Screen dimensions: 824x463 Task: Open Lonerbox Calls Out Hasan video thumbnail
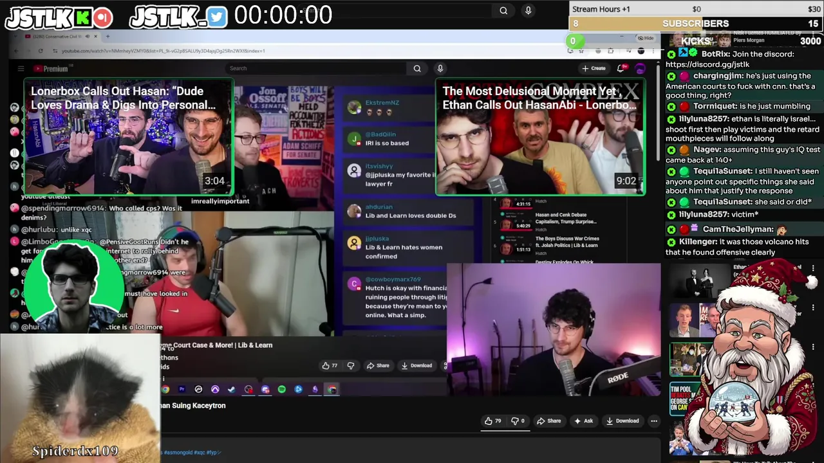point(129,136)
